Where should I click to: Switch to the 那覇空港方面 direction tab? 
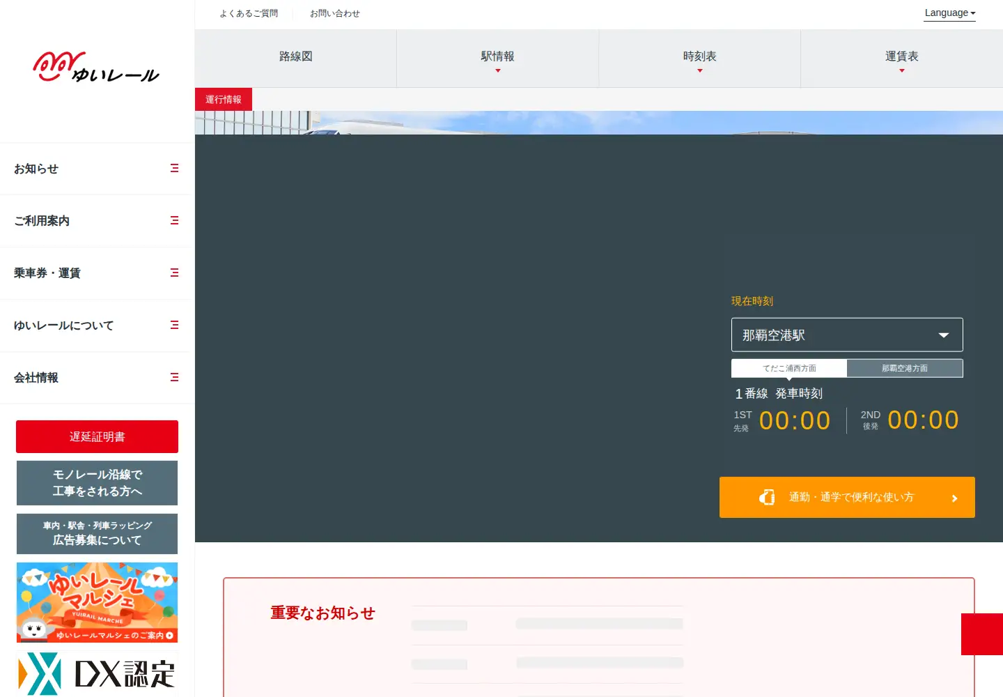click(905, 368)
